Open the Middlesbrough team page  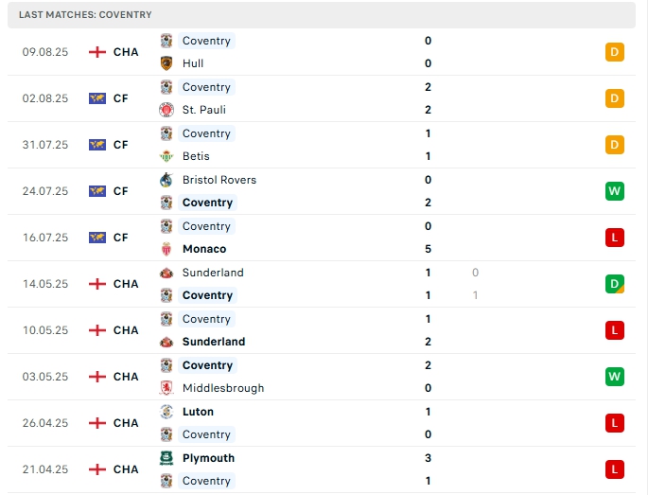(x=223, y=388)
